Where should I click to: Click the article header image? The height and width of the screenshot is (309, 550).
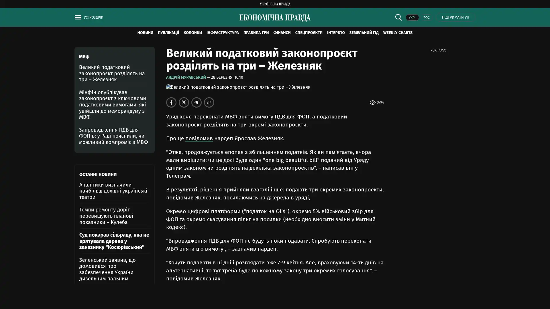point(238,87)
